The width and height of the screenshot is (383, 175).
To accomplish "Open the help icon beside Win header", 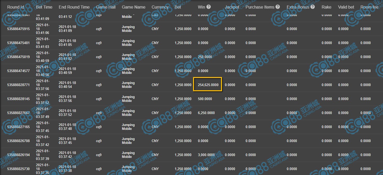I will 209,7.
